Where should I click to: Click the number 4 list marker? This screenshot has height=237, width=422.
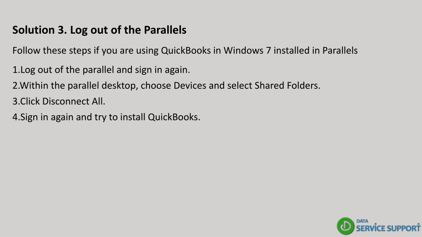(x=16, y=117)
